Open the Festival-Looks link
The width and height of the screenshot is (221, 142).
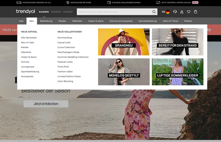pos(65,62)
